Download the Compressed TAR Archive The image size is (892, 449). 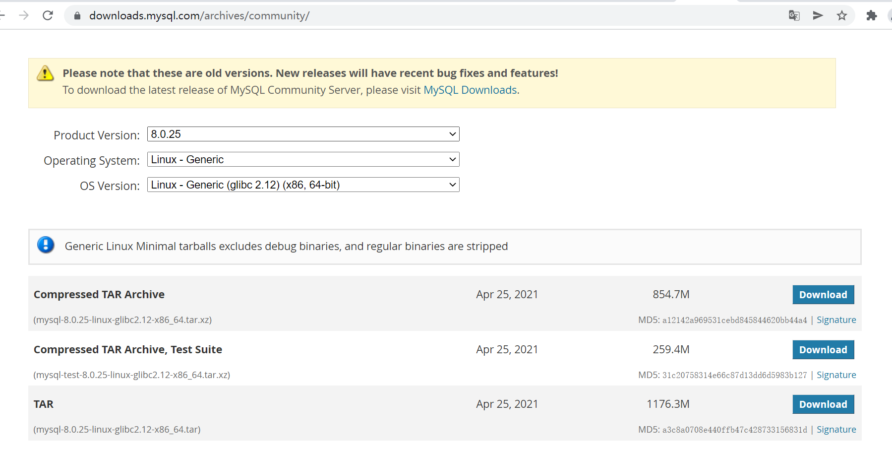tap(823, 295)
